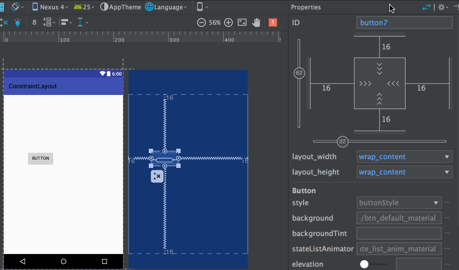Click right margin value 16
The height and width of the screenshot is (270, 459).
point(421,88)
